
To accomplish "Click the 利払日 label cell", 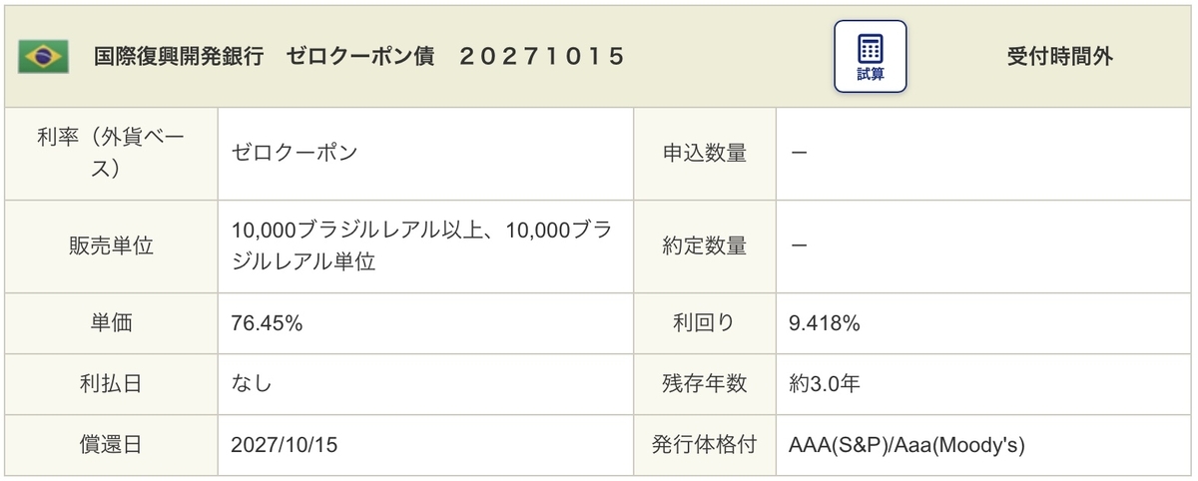I will [x=110, y=384].
